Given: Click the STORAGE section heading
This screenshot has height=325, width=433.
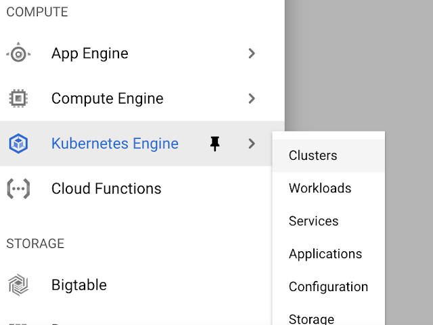Looking at the screenshot, I should [x=35, y=244].
